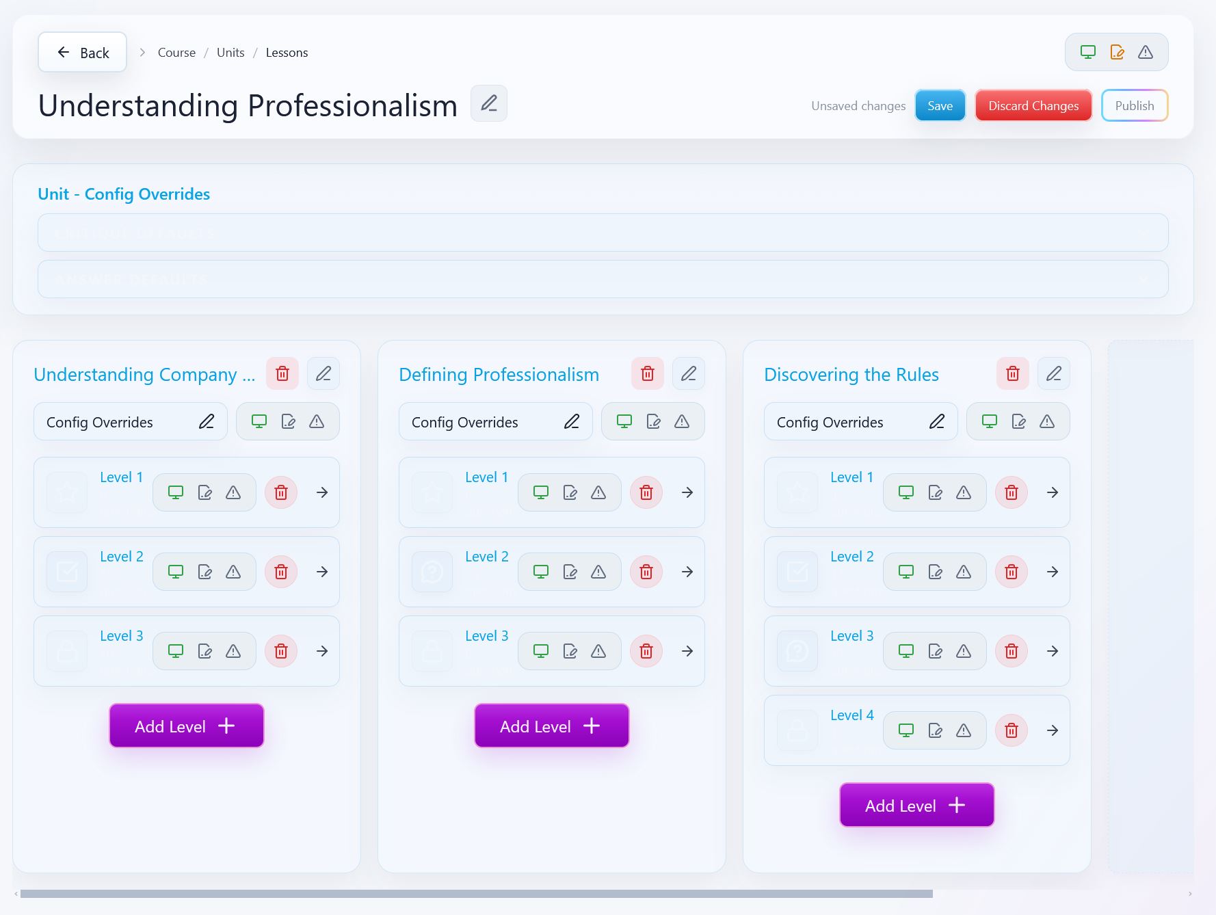Screen dimensions: 1216x915
Task: Expand the Answer Defaults section
Action: tap(603, 278)
